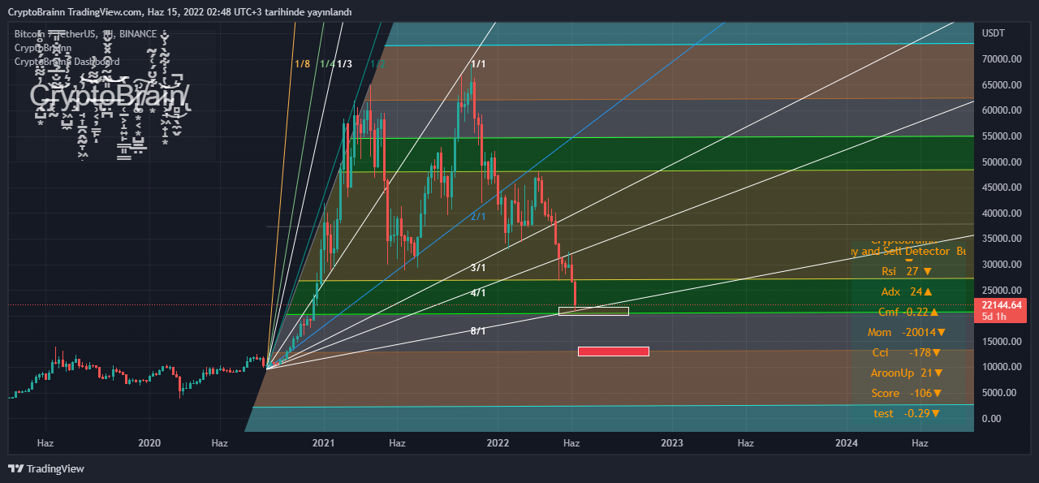Click the 2024 label on time axis
The image size is (1039, 483).
point(847,442)
